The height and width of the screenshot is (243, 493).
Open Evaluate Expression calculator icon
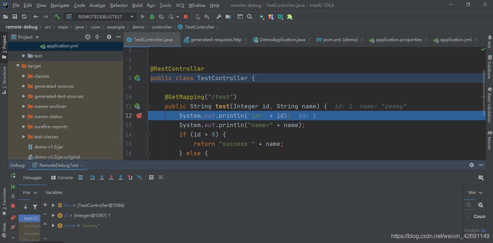point(151,177)
